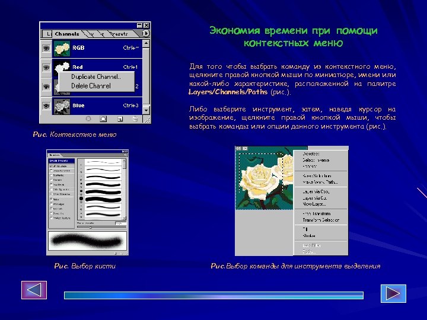Enable the Smoothing checkbox
The height and width of the screenshot is (320, 427).
51,213
